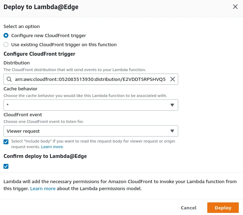Viewport: 243px width, 215px height.
Task: Click the Select an option label
Action: coord(21,26)
